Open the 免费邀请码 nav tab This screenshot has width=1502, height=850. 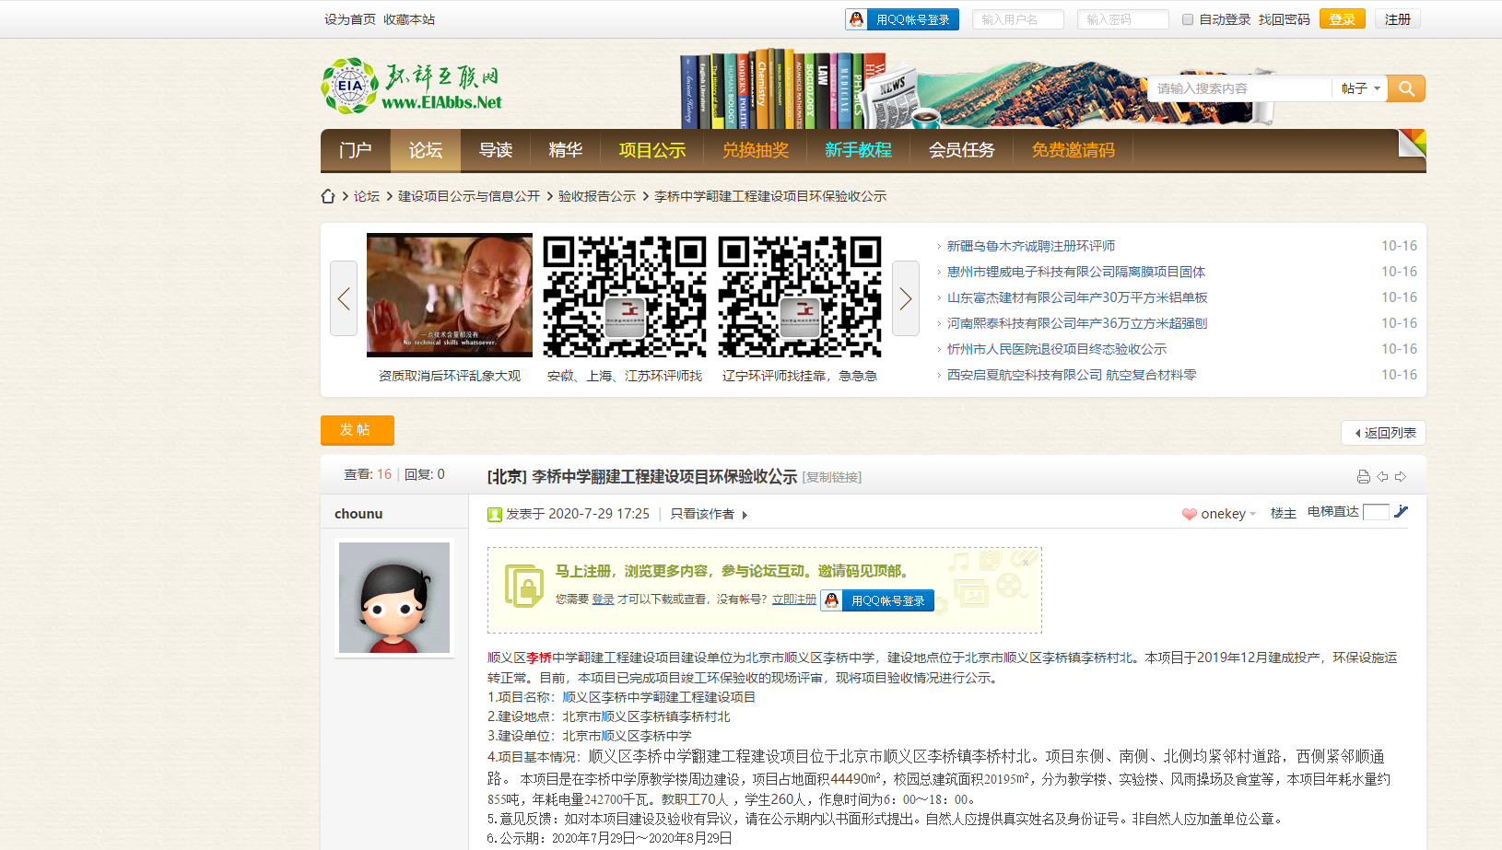[1074, 150]
